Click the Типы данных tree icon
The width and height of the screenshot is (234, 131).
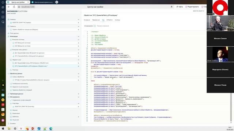tap(8, 33)
